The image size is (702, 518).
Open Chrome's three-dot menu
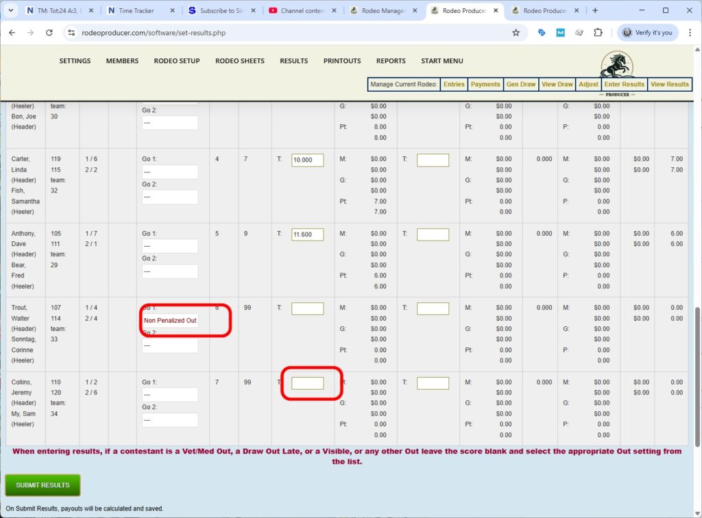click(691, 32)
